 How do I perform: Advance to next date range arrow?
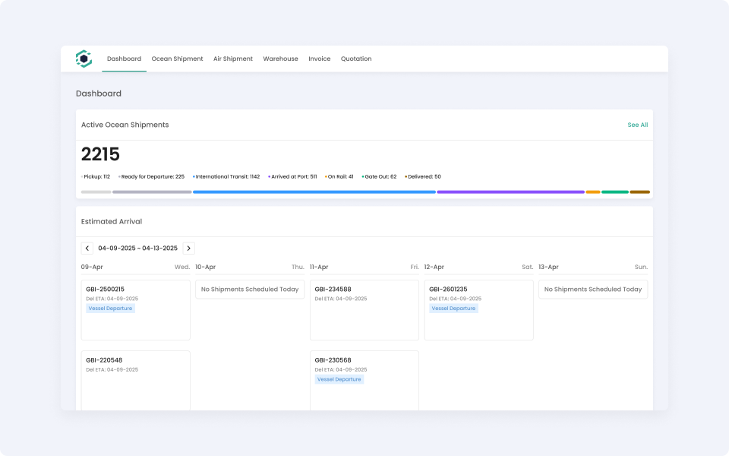coord(189,248)
